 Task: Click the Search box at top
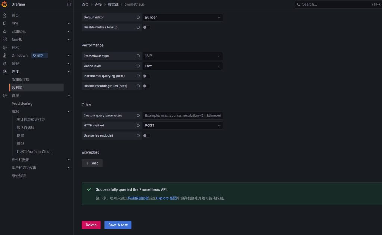click(338, 4)
